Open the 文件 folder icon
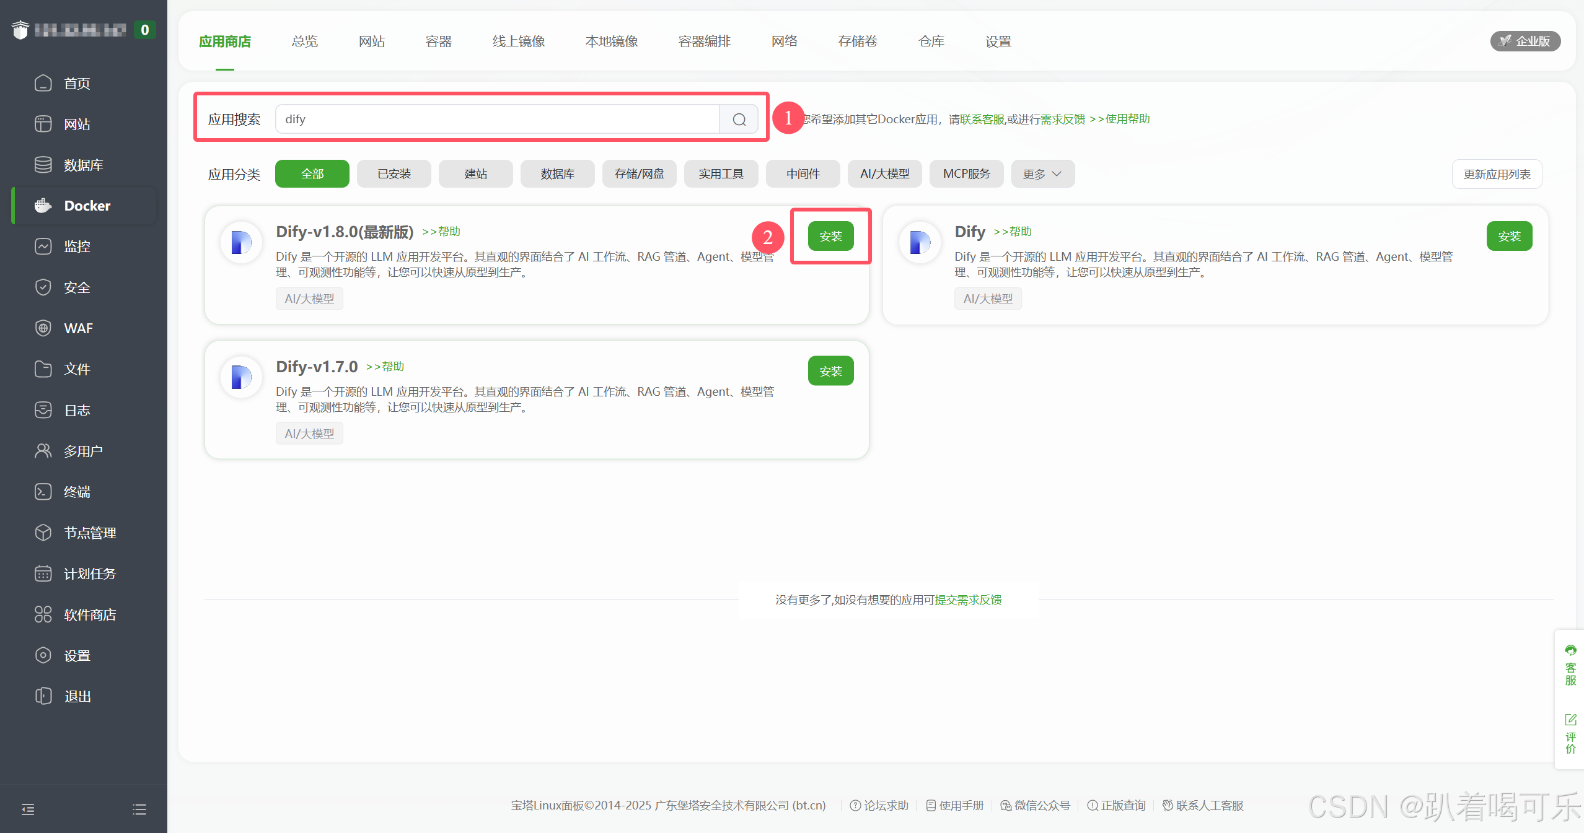This screenshot has height=833, width=1584. 43,369
